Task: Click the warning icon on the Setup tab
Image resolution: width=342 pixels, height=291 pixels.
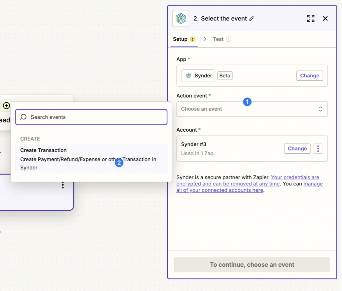Action: click(192, 39)
